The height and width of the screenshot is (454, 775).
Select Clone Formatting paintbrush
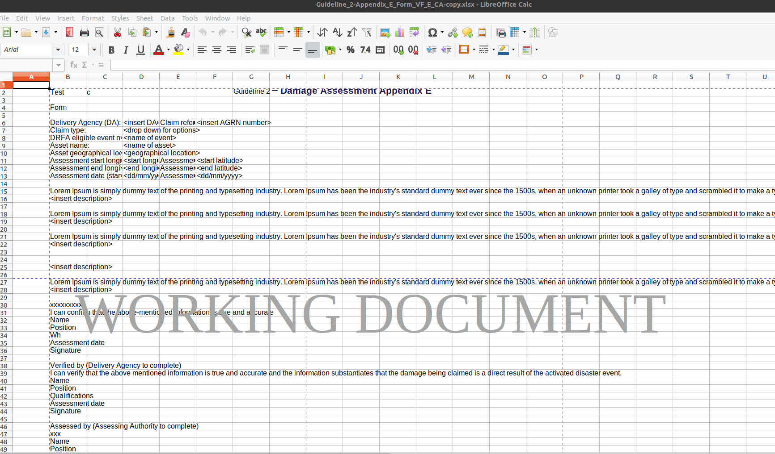(x=170, y=32)
